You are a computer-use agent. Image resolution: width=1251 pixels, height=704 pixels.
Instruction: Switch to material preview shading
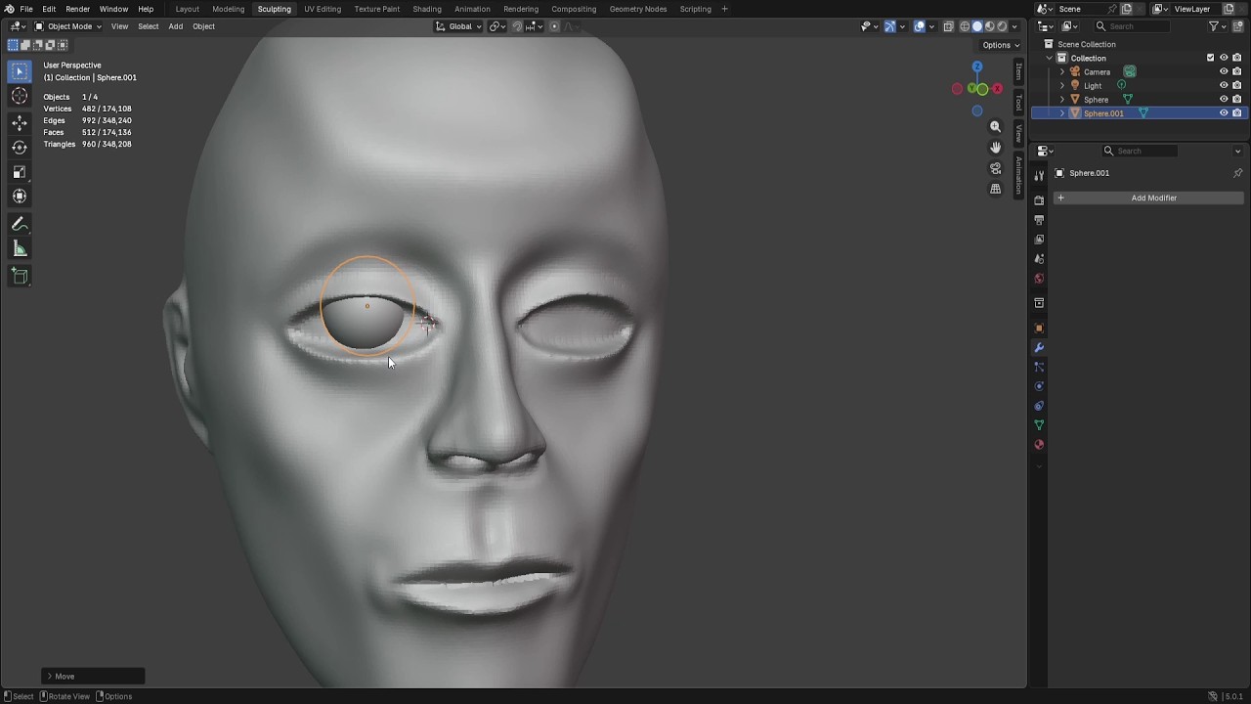(x=989, y=26)
